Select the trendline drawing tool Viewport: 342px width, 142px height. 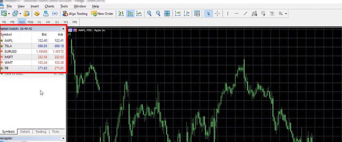pos(245,14)
